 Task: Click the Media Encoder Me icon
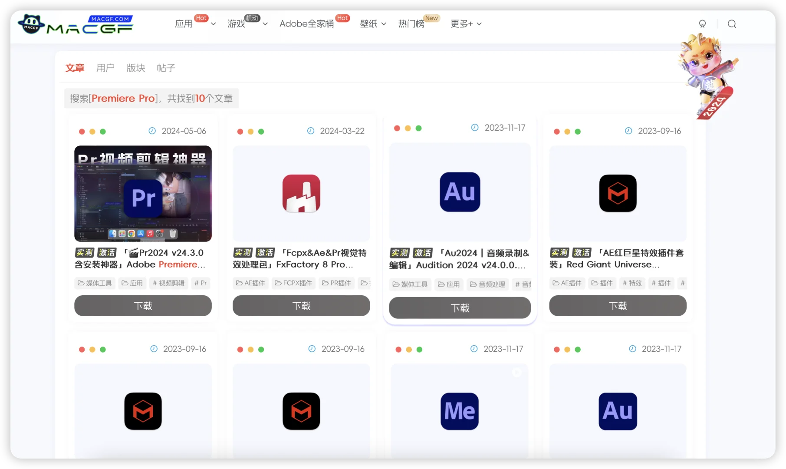(x=459, y=411)
